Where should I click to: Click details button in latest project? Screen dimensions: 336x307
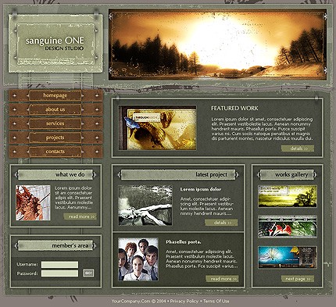coord(221,223)
